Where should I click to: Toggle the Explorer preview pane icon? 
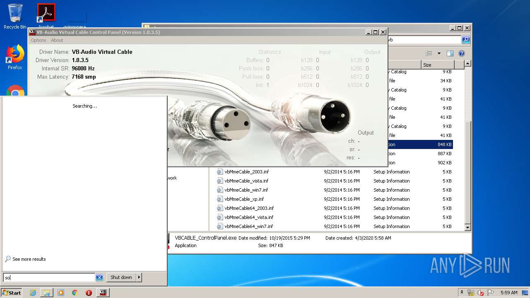450,53
